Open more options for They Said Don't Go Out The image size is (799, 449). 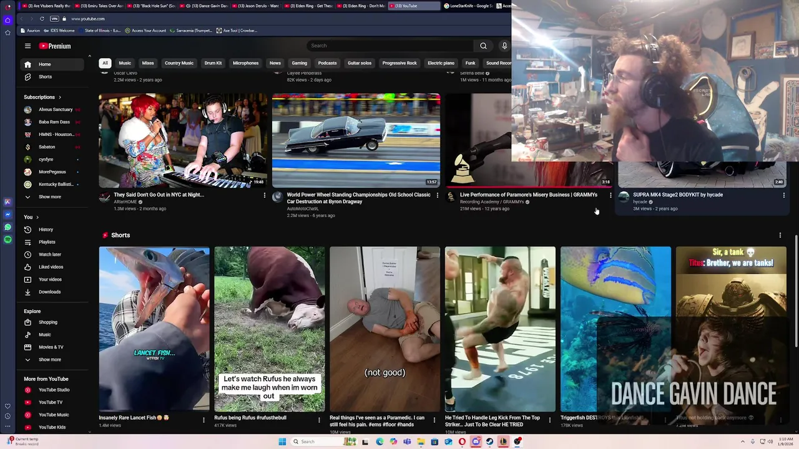pos(264,195)
